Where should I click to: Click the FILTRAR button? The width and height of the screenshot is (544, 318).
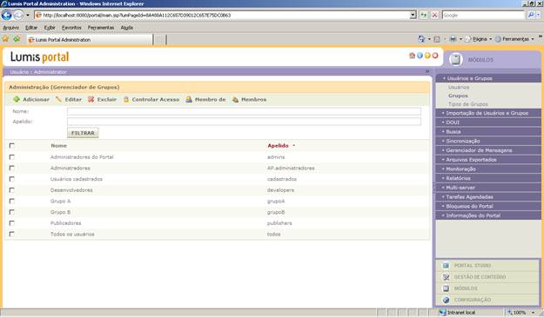[83, 133]
